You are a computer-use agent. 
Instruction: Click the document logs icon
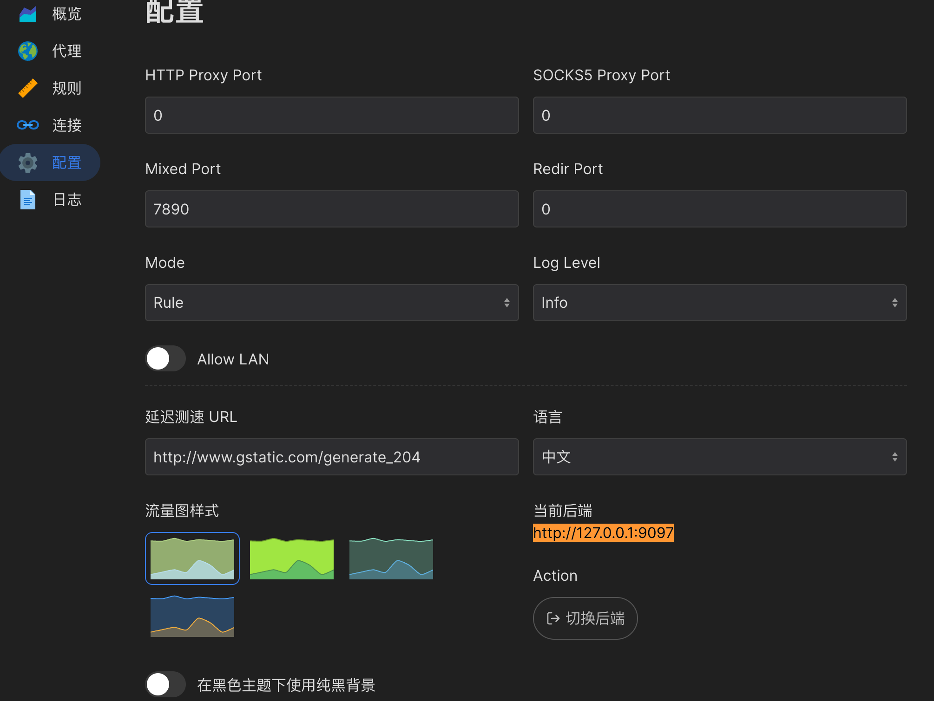coord(28,200)
